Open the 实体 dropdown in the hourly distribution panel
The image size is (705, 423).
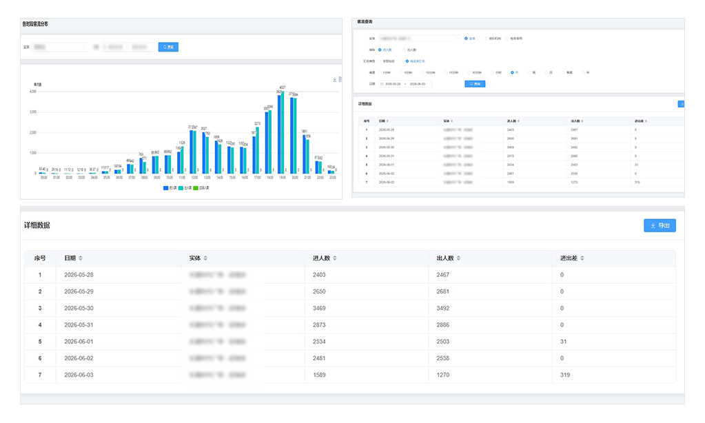(60, 47)
